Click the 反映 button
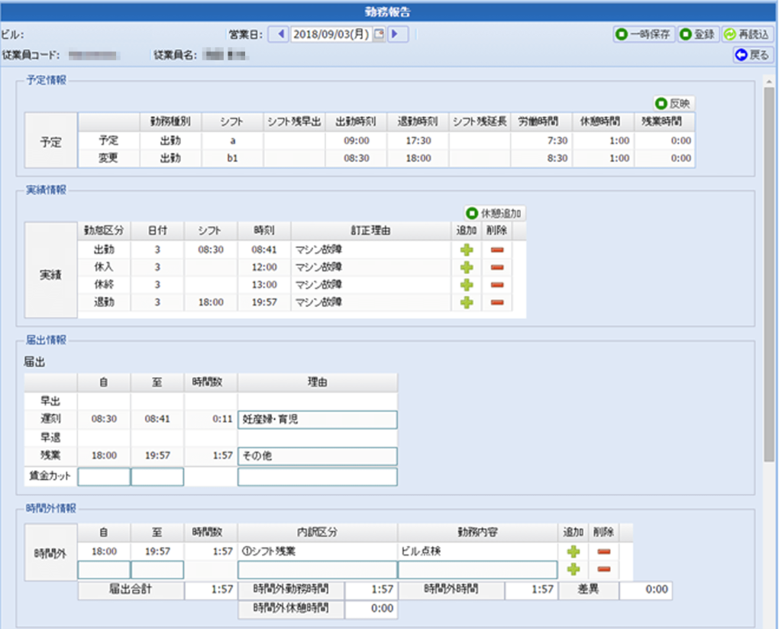The image size is (782, 629). 674,103
